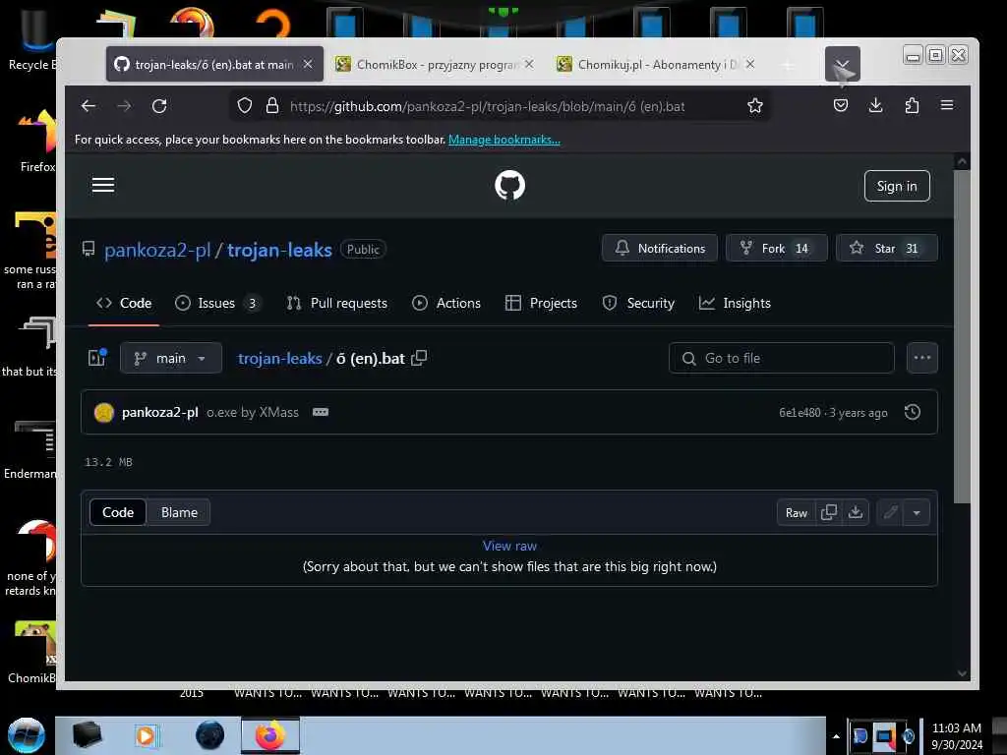The height and width of the screenshot is (755, 1007).
Task: Go back with Firefox back arrow
Action: click(x=89, y=106)
